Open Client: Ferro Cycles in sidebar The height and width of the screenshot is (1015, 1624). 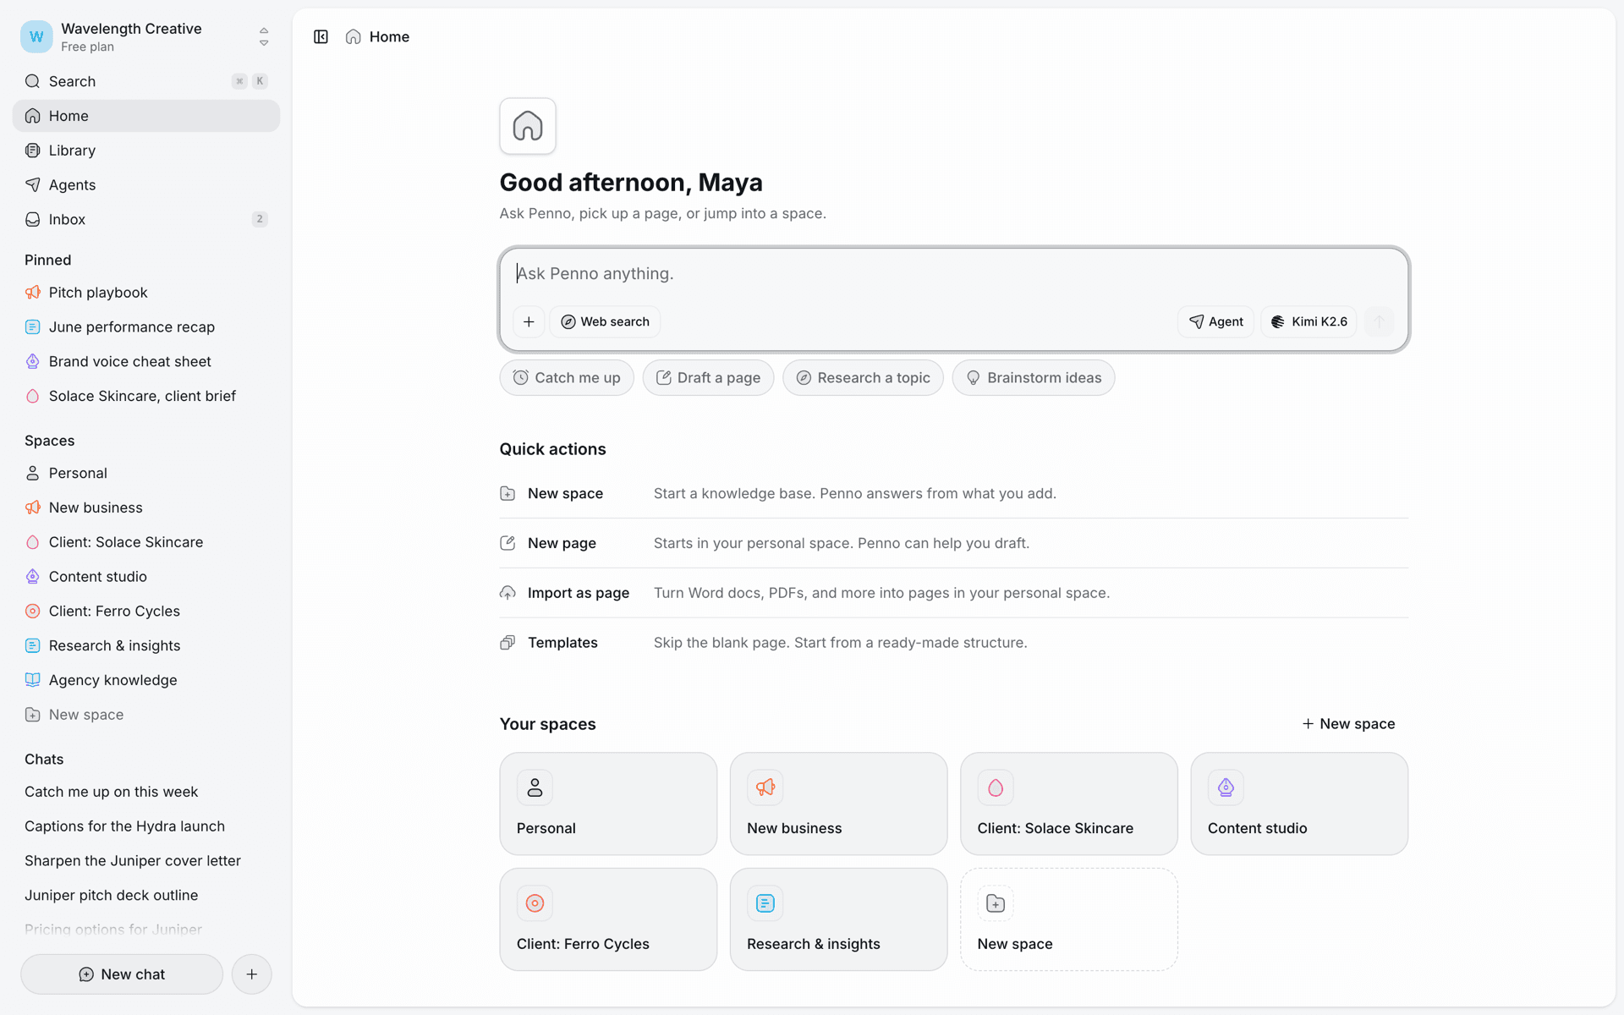[x=145, y=611]
